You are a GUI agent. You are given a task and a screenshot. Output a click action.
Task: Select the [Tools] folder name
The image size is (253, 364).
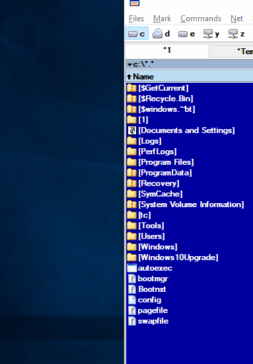[x=151, y=226]
